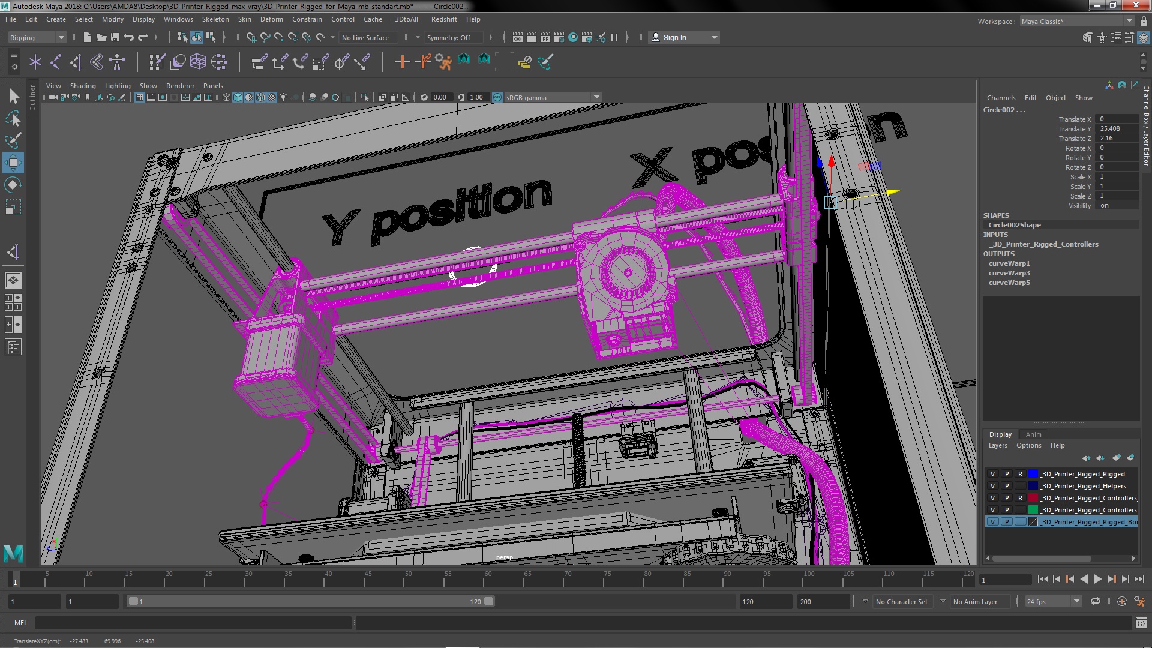The image size is (1152, 648).
Task: Open the No Character Set dropdown
Action: click(902, 602)
